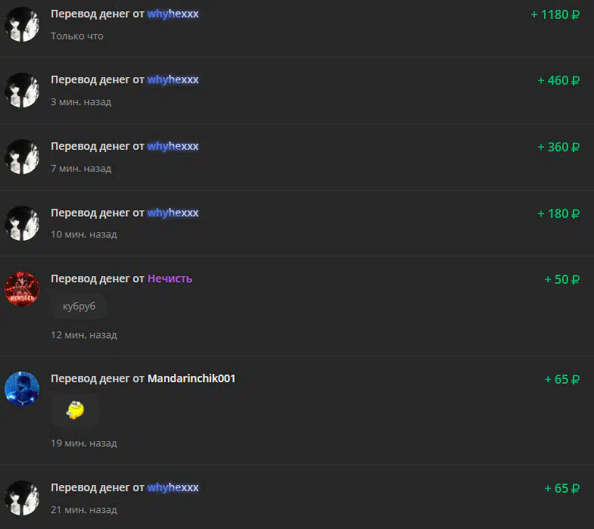Click the + 460 ₽ amount

pyautogui.click(x=558, y=81)
